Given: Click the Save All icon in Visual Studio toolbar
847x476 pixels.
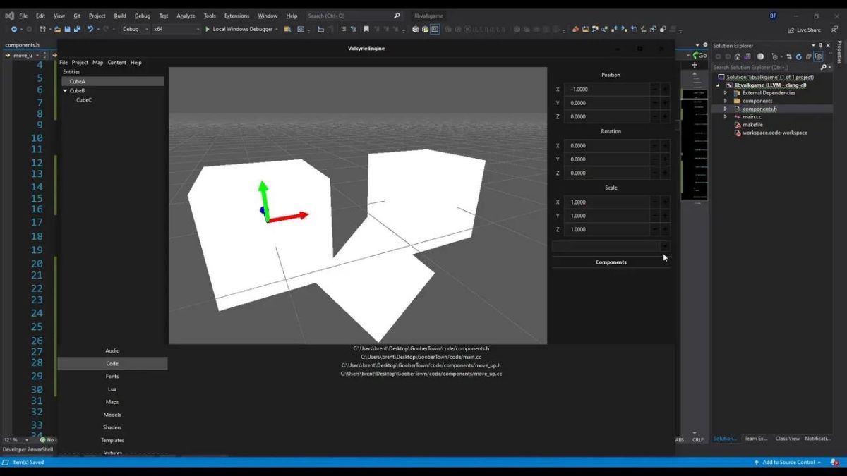Looking at the screenshot, I should point(77,29).
